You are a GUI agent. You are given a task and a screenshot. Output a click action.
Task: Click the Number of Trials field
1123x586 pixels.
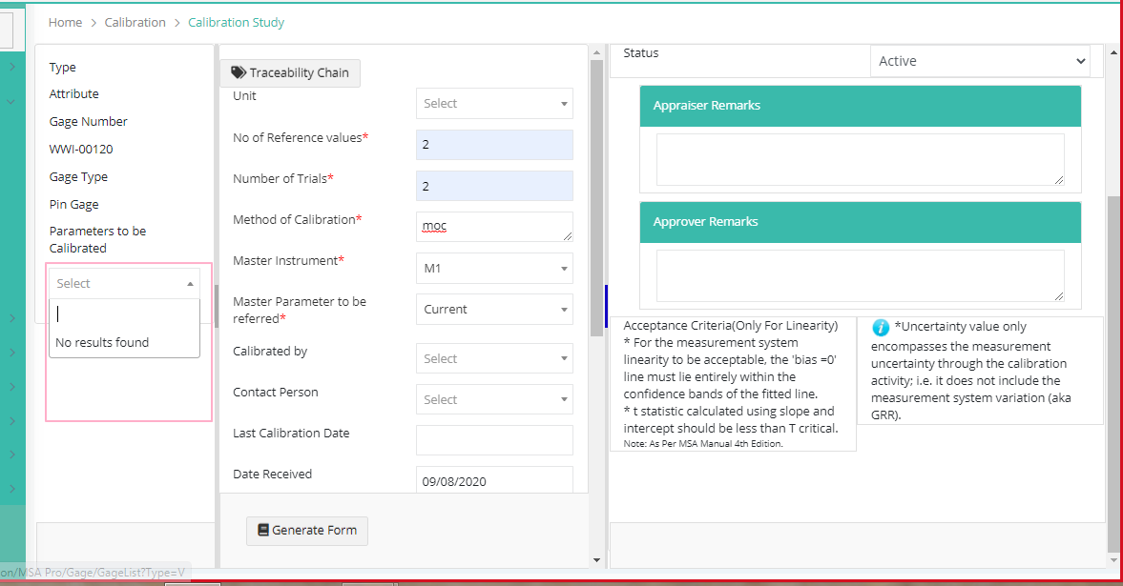pos(494,186)
